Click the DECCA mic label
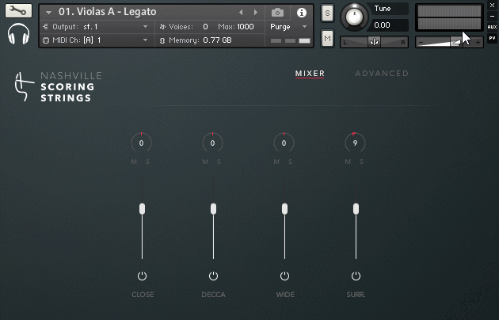 click(214, 295)
